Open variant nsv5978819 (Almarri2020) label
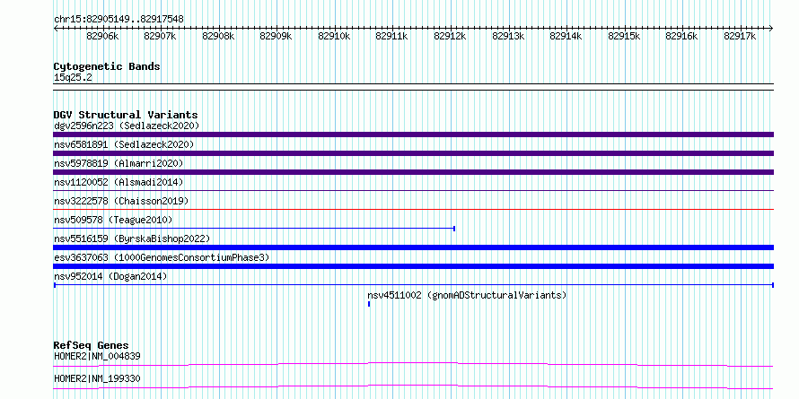Viewport: 799px width, 399px height. (119, 163)
